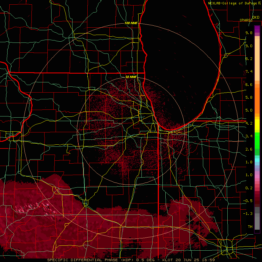The width and height of the screenshot is (262, 262).
Task: Select the 0.2 scale label
Action: pyautogui.click(x=249, y=188)
